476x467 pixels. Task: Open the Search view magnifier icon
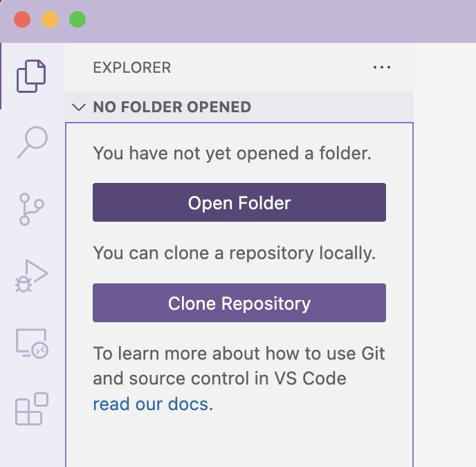point(33,142)
